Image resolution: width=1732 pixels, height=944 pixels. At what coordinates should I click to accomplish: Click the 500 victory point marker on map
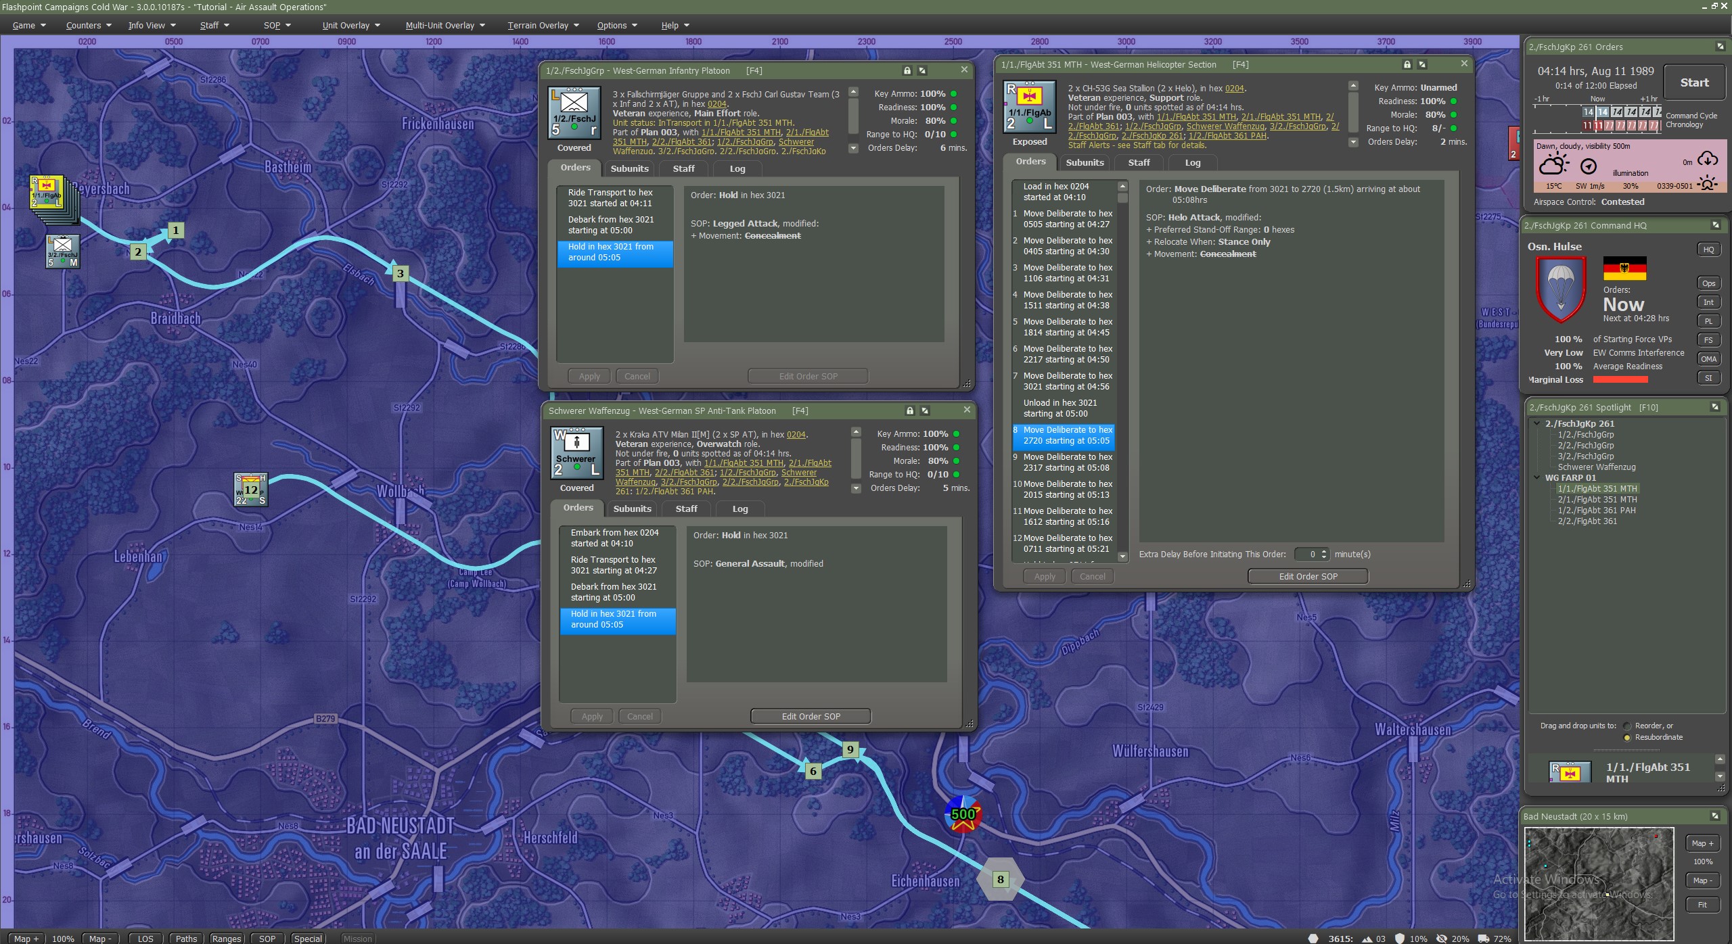963,814
